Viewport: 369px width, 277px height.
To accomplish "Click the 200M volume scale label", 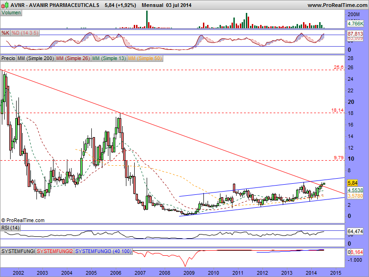I will click(x=354, y=15).
